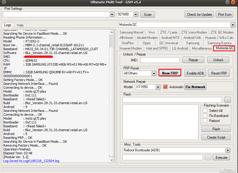Click the New FRP button
The image size is (238, 173).
170,73
